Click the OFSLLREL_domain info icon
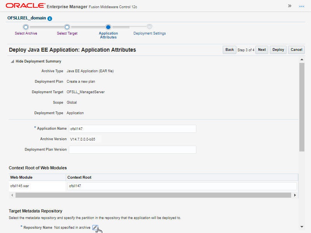This screenshot has height=233, width=311. point(50,18)
